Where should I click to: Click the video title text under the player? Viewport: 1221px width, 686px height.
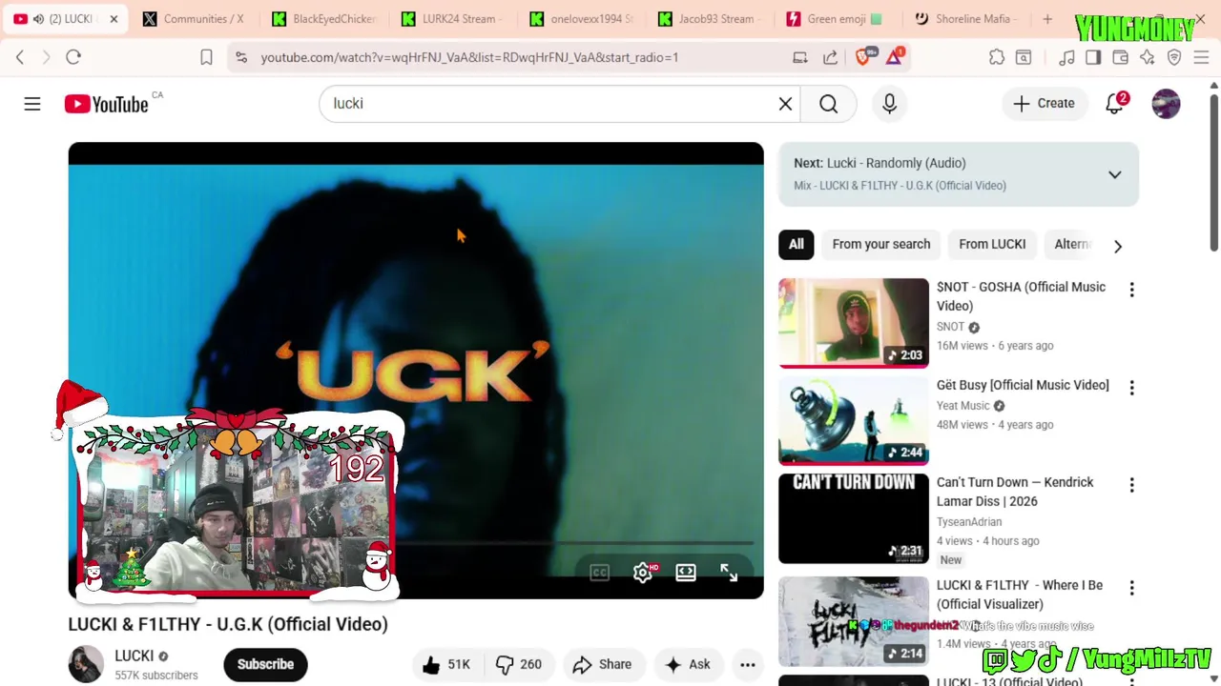pos(228,624)
